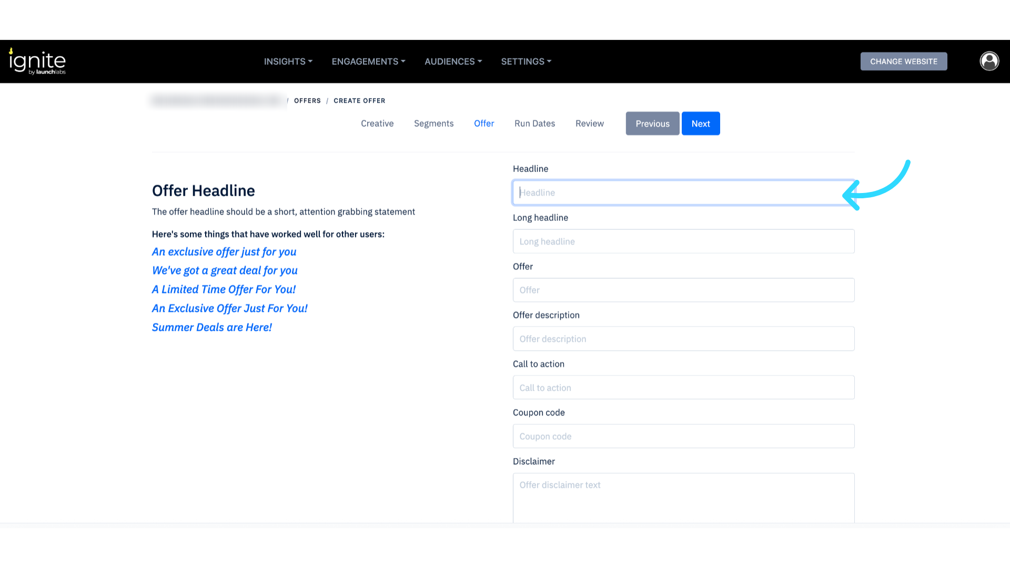The image size is (1010, 568).
Task: Click the blue Next button
Action: [701, 124]
